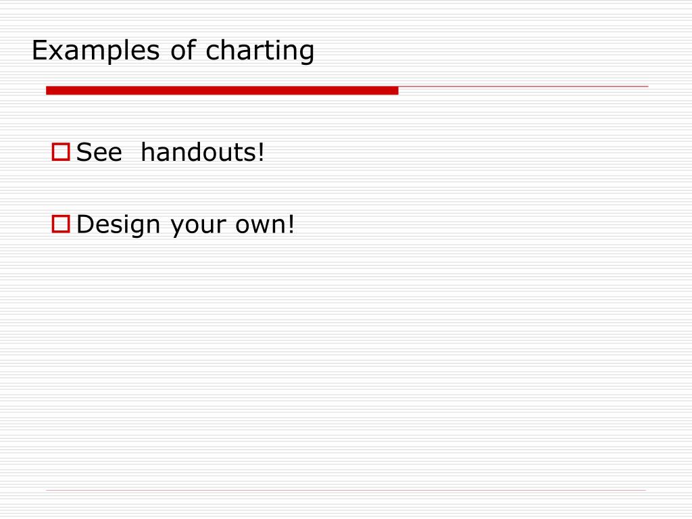This screenshot has height=519, width=692.
Task: Click the blank gap between See and handouts
Action: tap(132, 153)
